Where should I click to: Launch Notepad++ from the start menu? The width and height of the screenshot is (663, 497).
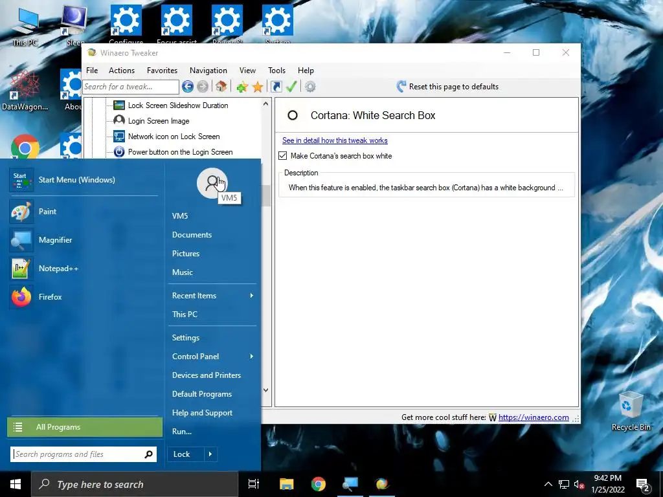(84, 269)
